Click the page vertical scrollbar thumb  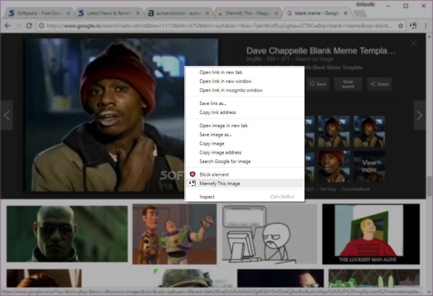(429, 186)
